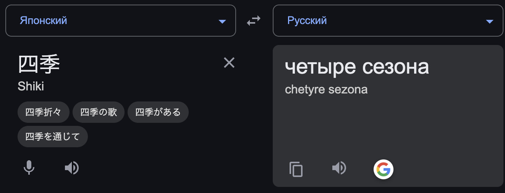Screen dimensions: 505x193
Task: Click the Японский language label
Action: [x=43, y=21]
